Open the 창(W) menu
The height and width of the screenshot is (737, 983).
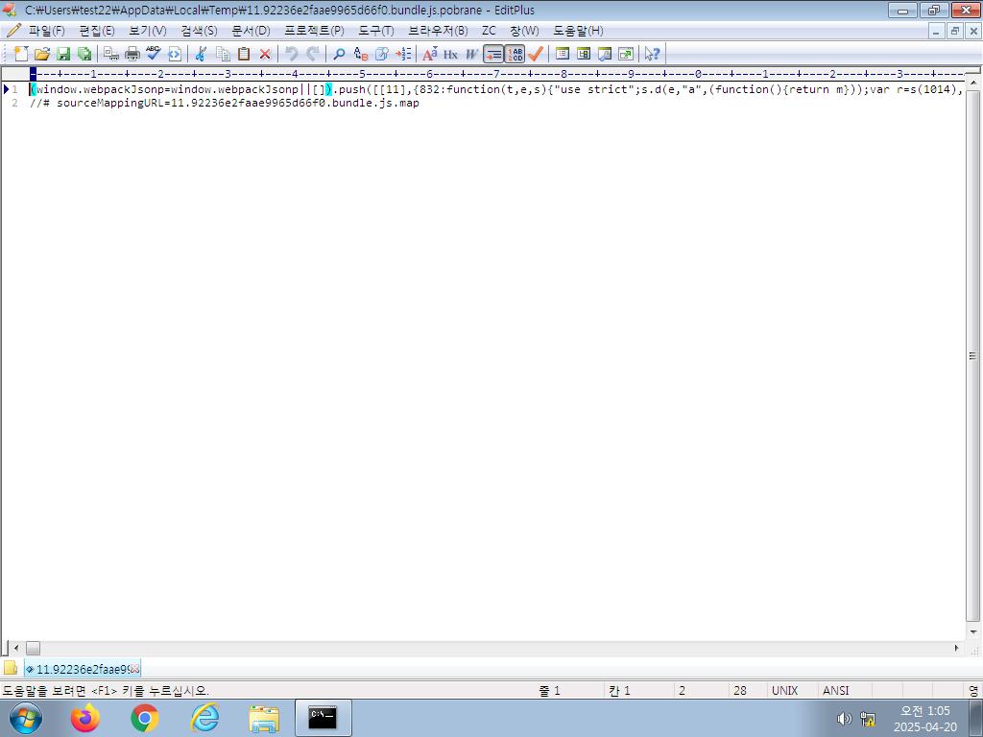click(524, 31)
